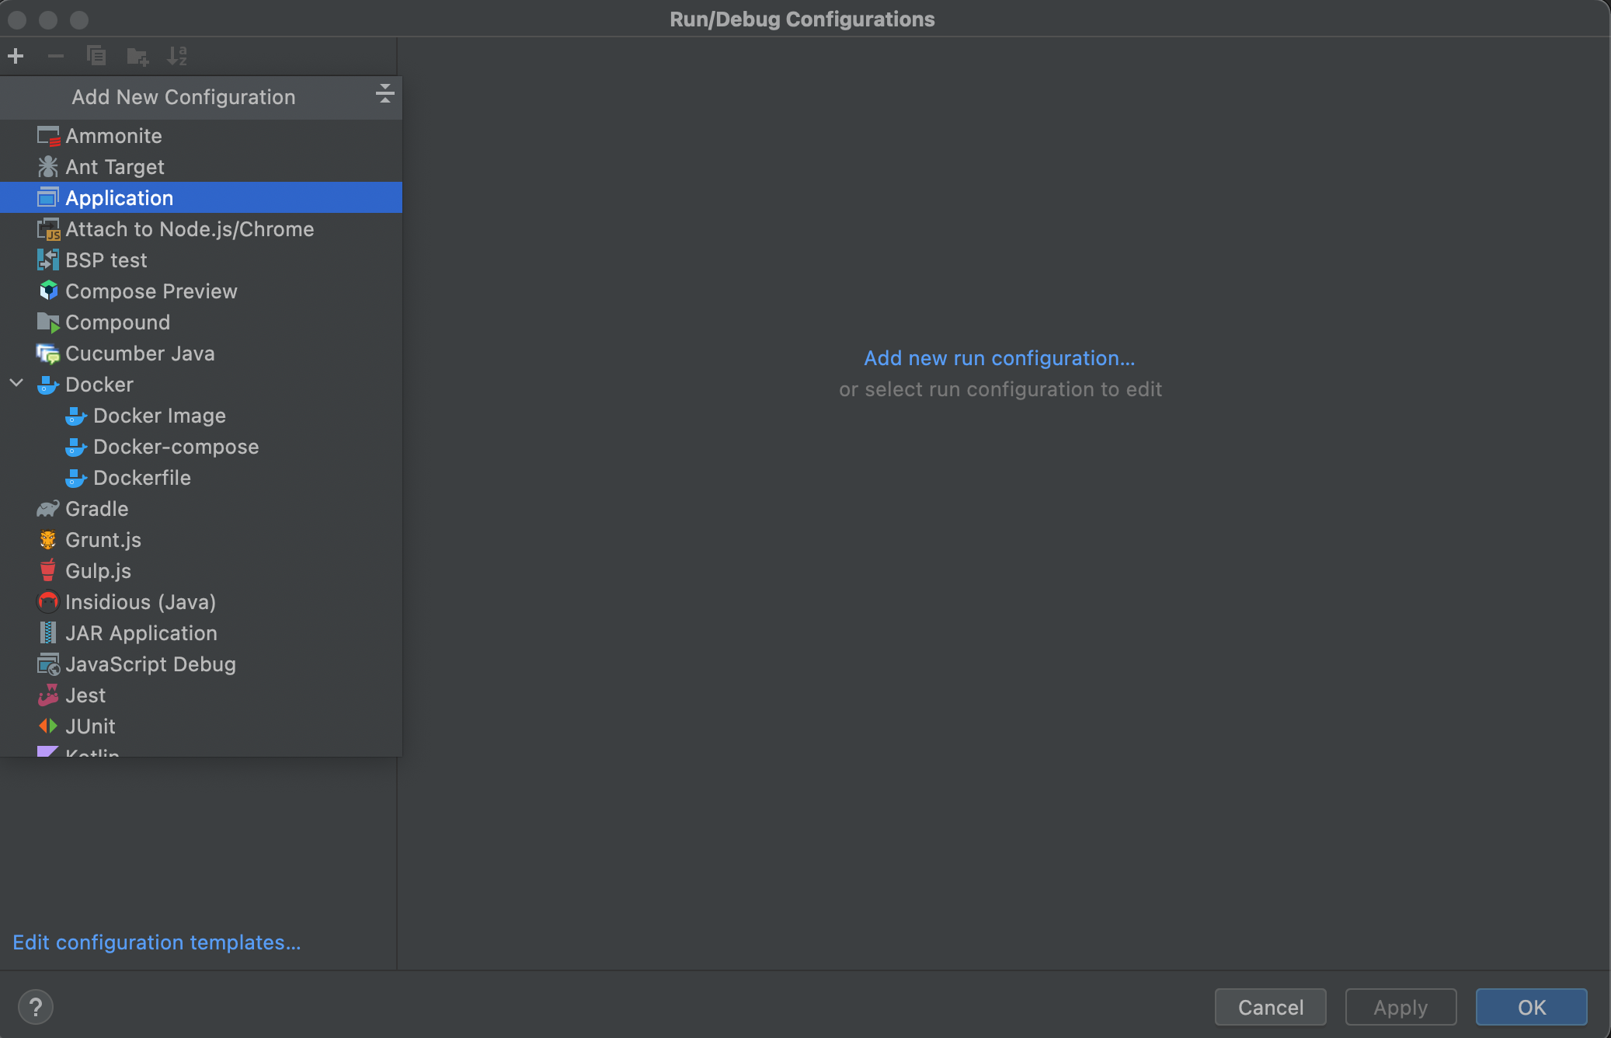1611x1038 pixels.
Task: Click the Ant Target icon
Action: 48,167
